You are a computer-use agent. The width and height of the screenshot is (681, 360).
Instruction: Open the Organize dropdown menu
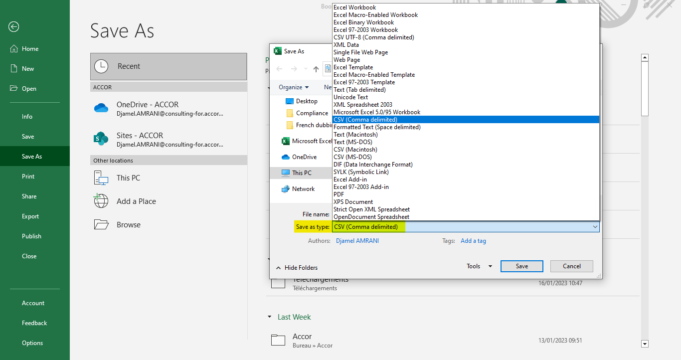point(294,87)
